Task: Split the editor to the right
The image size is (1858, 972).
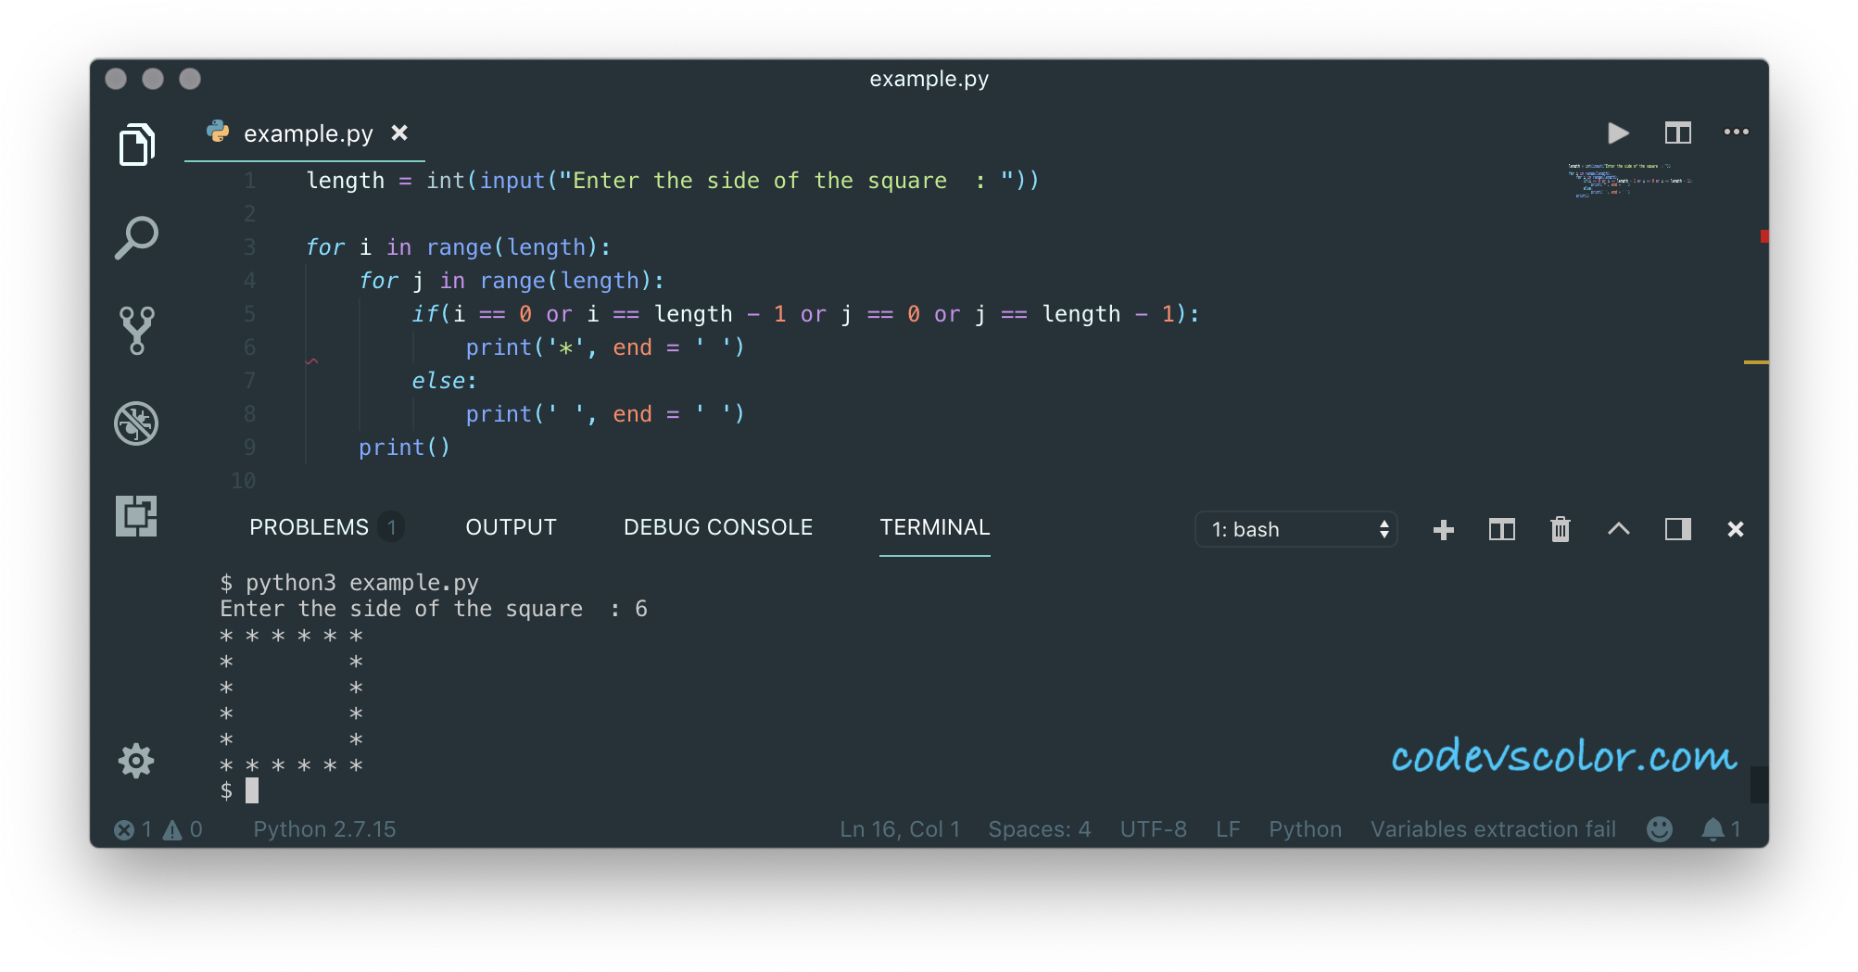Action: 1677,133
